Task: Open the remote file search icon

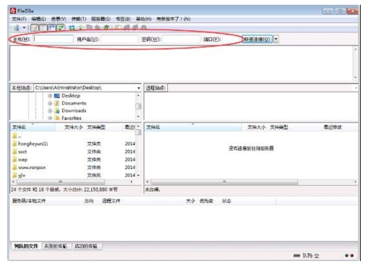Action: [x=144, y=28]
